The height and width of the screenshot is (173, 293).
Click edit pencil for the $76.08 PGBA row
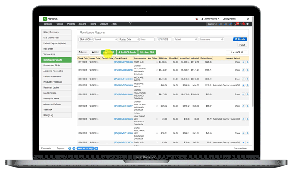[x=243, y=142]
